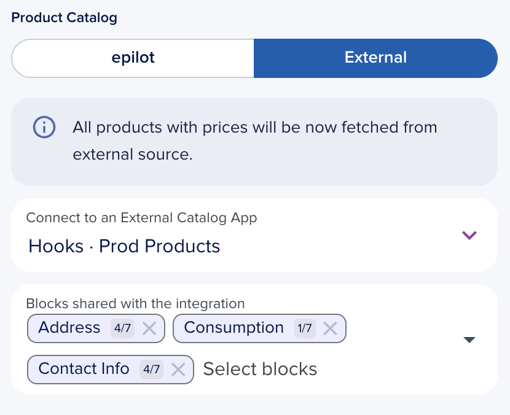Click the Address chip label
This screenshot has height=415, width=510.
pyautogui.click(x=69, y=328)
